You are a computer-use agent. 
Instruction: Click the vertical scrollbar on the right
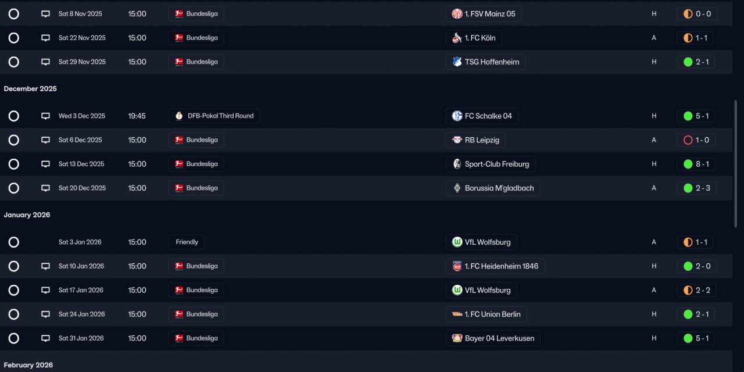coord(737,163)
